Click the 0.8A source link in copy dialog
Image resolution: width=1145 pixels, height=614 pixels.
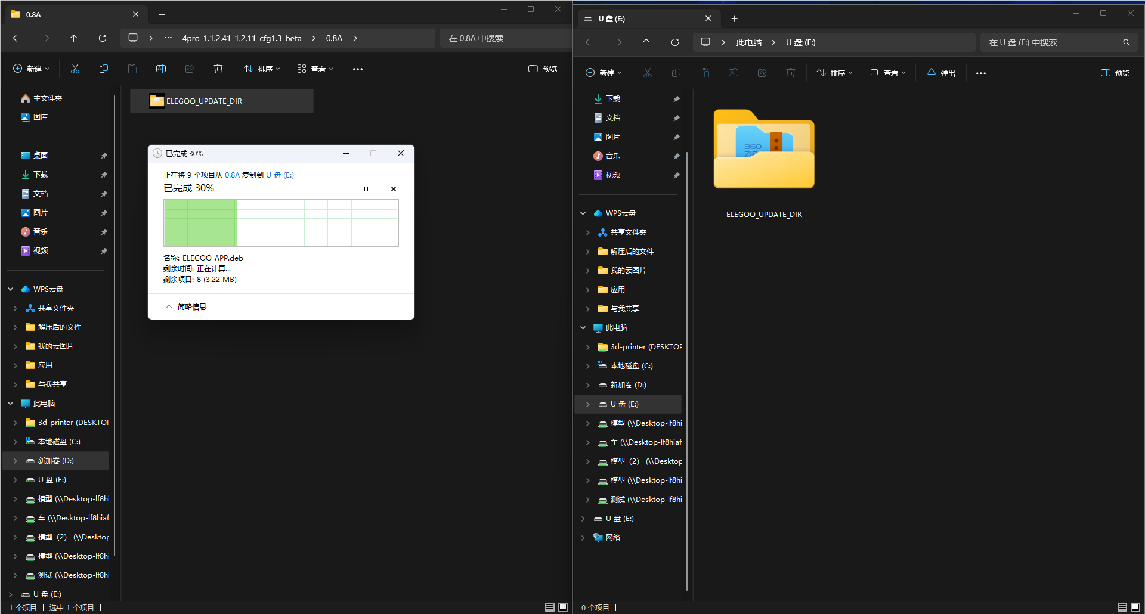[232, 175]
